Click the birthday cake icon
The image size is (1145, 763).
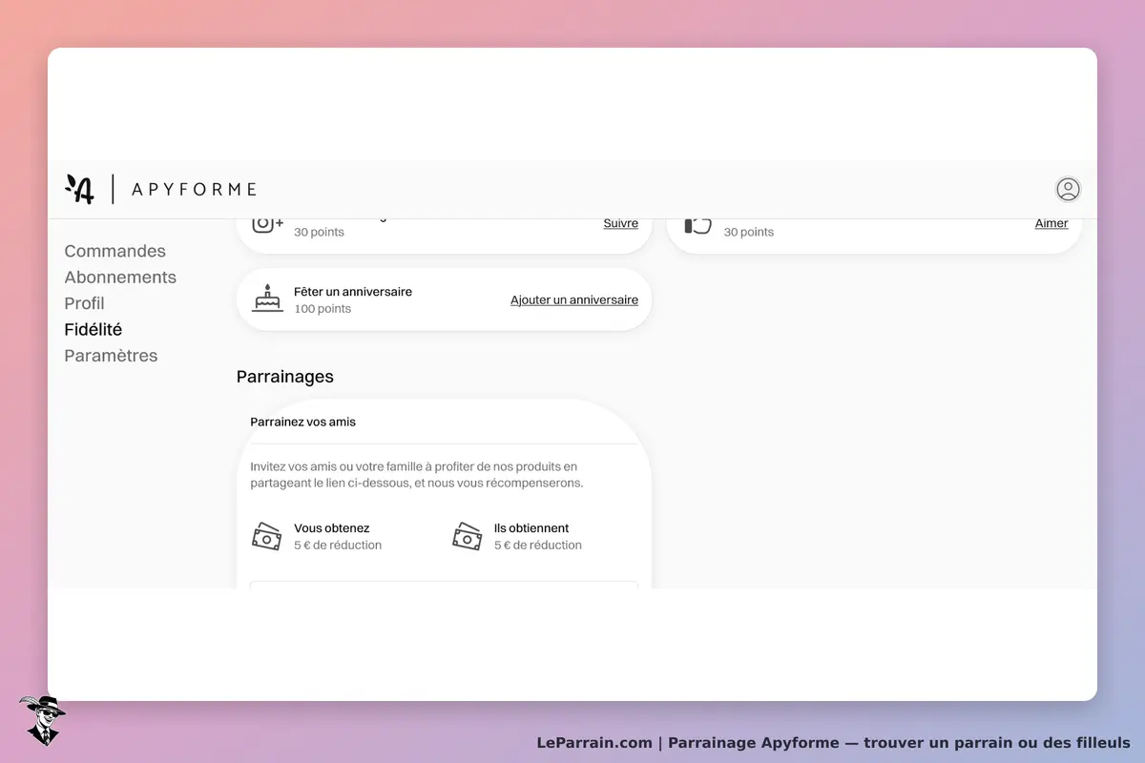[267, 299]
